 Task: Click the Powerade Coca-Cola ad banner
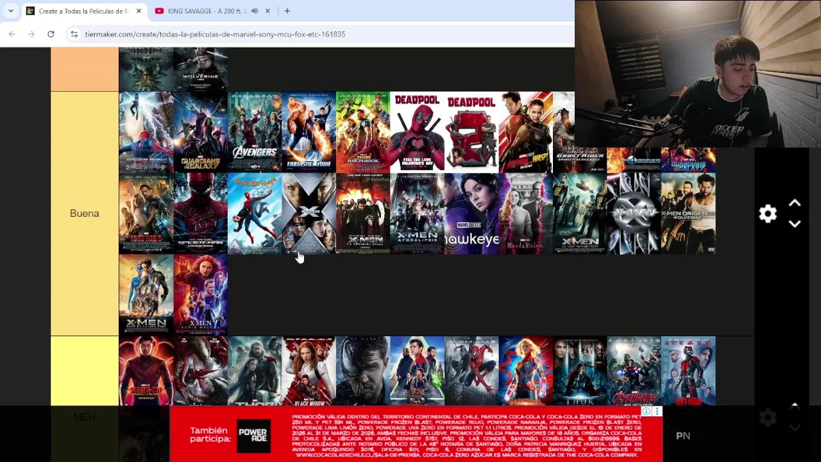(416, 434)
